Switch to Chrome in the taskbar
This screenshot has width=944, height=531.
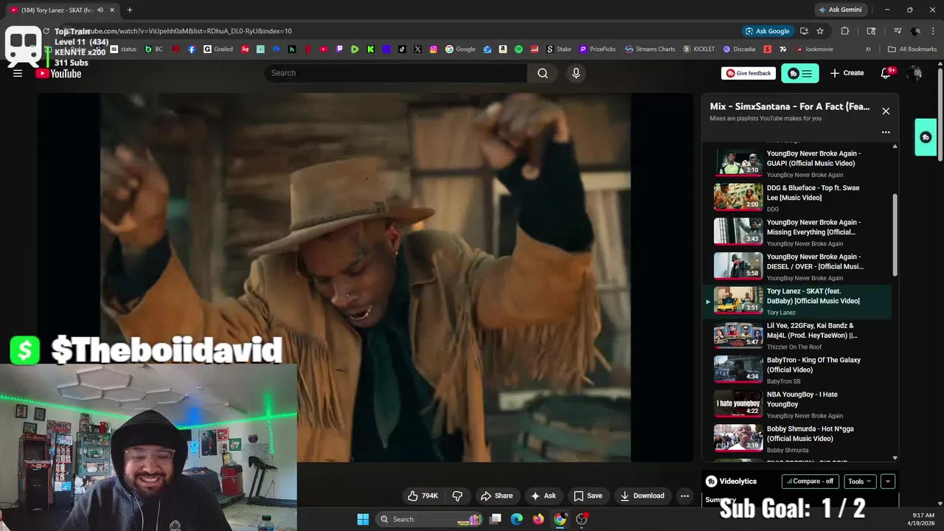[560, 519]
